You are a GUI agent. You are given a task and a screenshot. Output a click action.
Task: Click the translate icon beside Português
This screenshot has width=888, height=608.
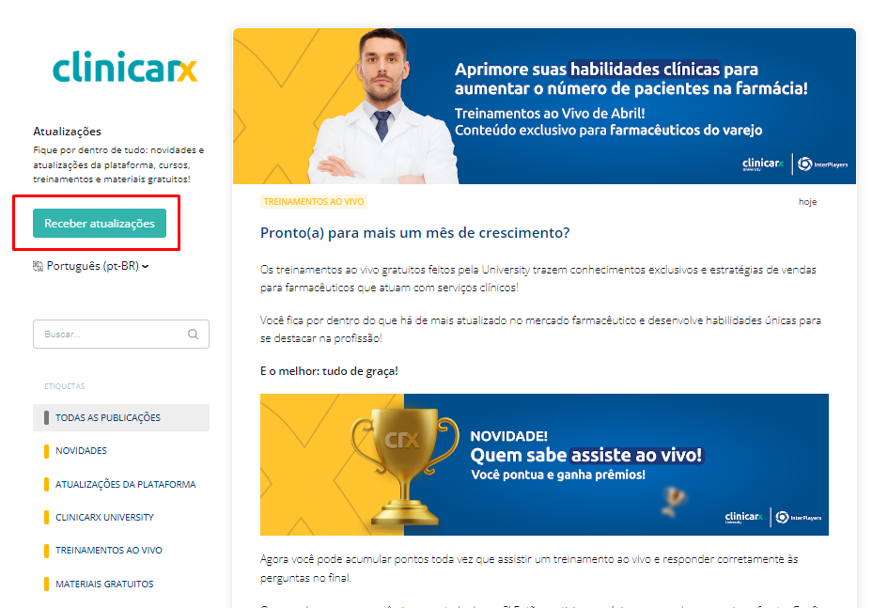(x=38, y=266)
